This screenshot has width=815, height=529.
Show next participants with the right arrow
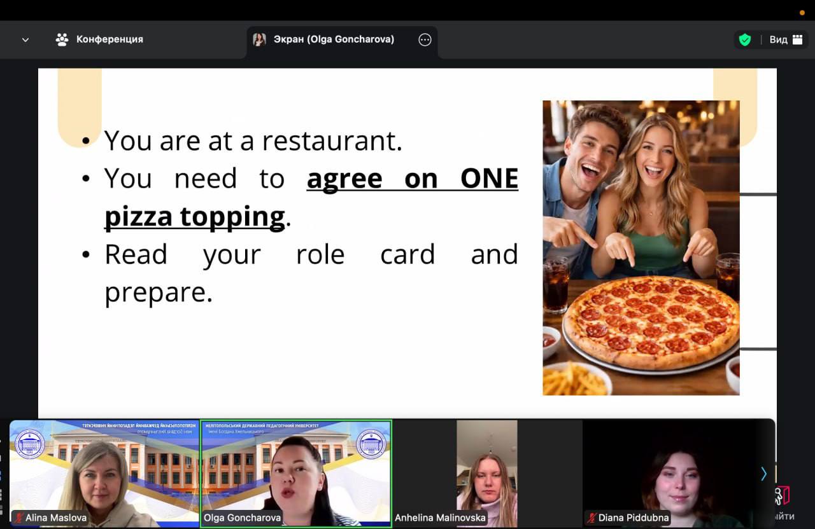pos(763,474)
